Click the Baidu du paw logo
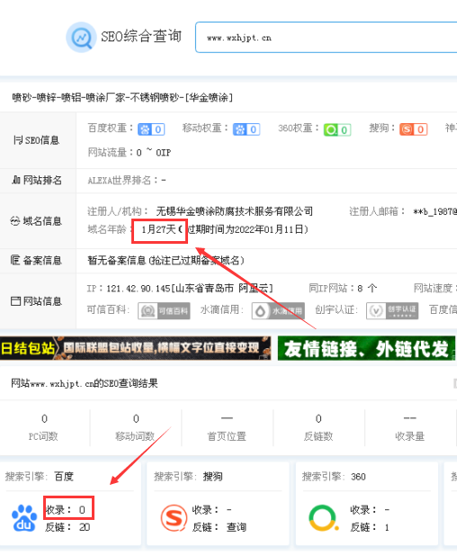The height and width of the screenshot is (555, 457). pos(24,518)
